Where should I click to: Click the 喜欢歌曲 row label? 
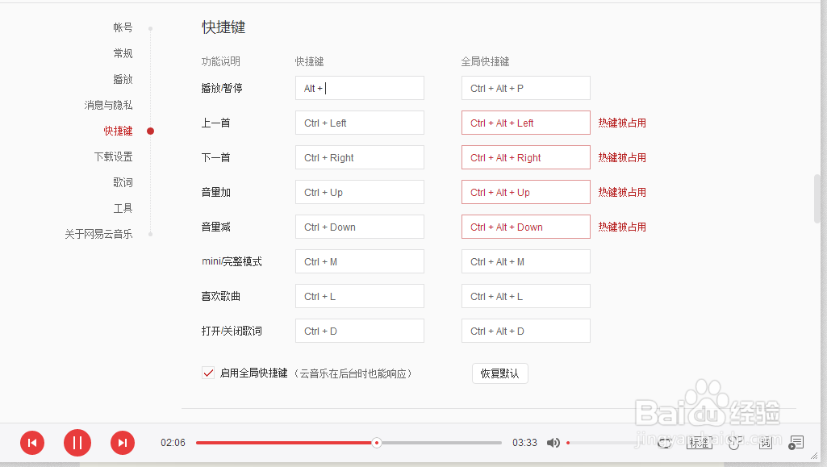pyautogui.click(x=221, y=296)
